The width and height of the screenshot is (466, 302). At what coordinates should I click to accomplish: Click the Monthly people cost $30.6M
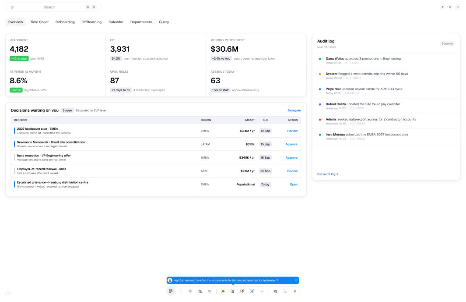[x=224, y=49]
